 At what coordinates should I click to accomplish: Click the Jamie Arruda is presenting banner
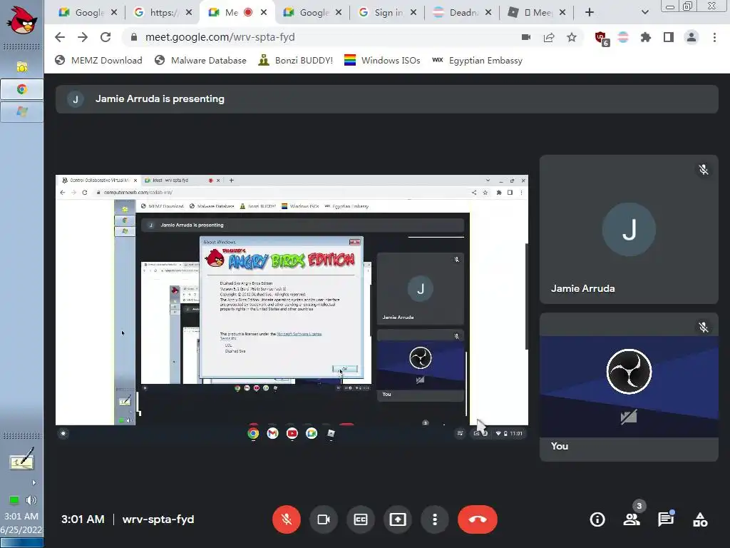[387, 98]
